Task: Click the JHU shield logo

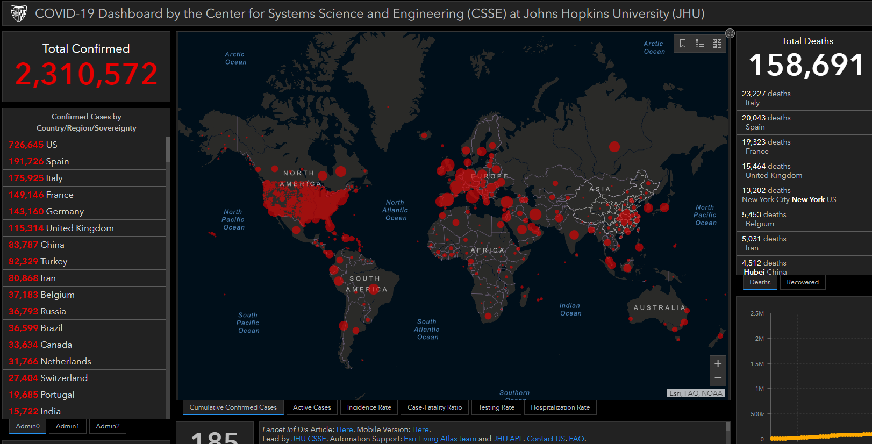Action: click(19, 13)
